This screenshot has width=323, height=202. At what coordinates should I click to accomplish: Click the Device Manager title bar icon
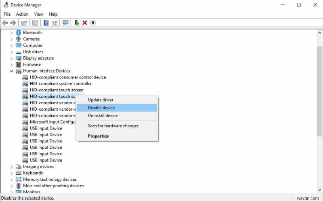click(6, 4)
